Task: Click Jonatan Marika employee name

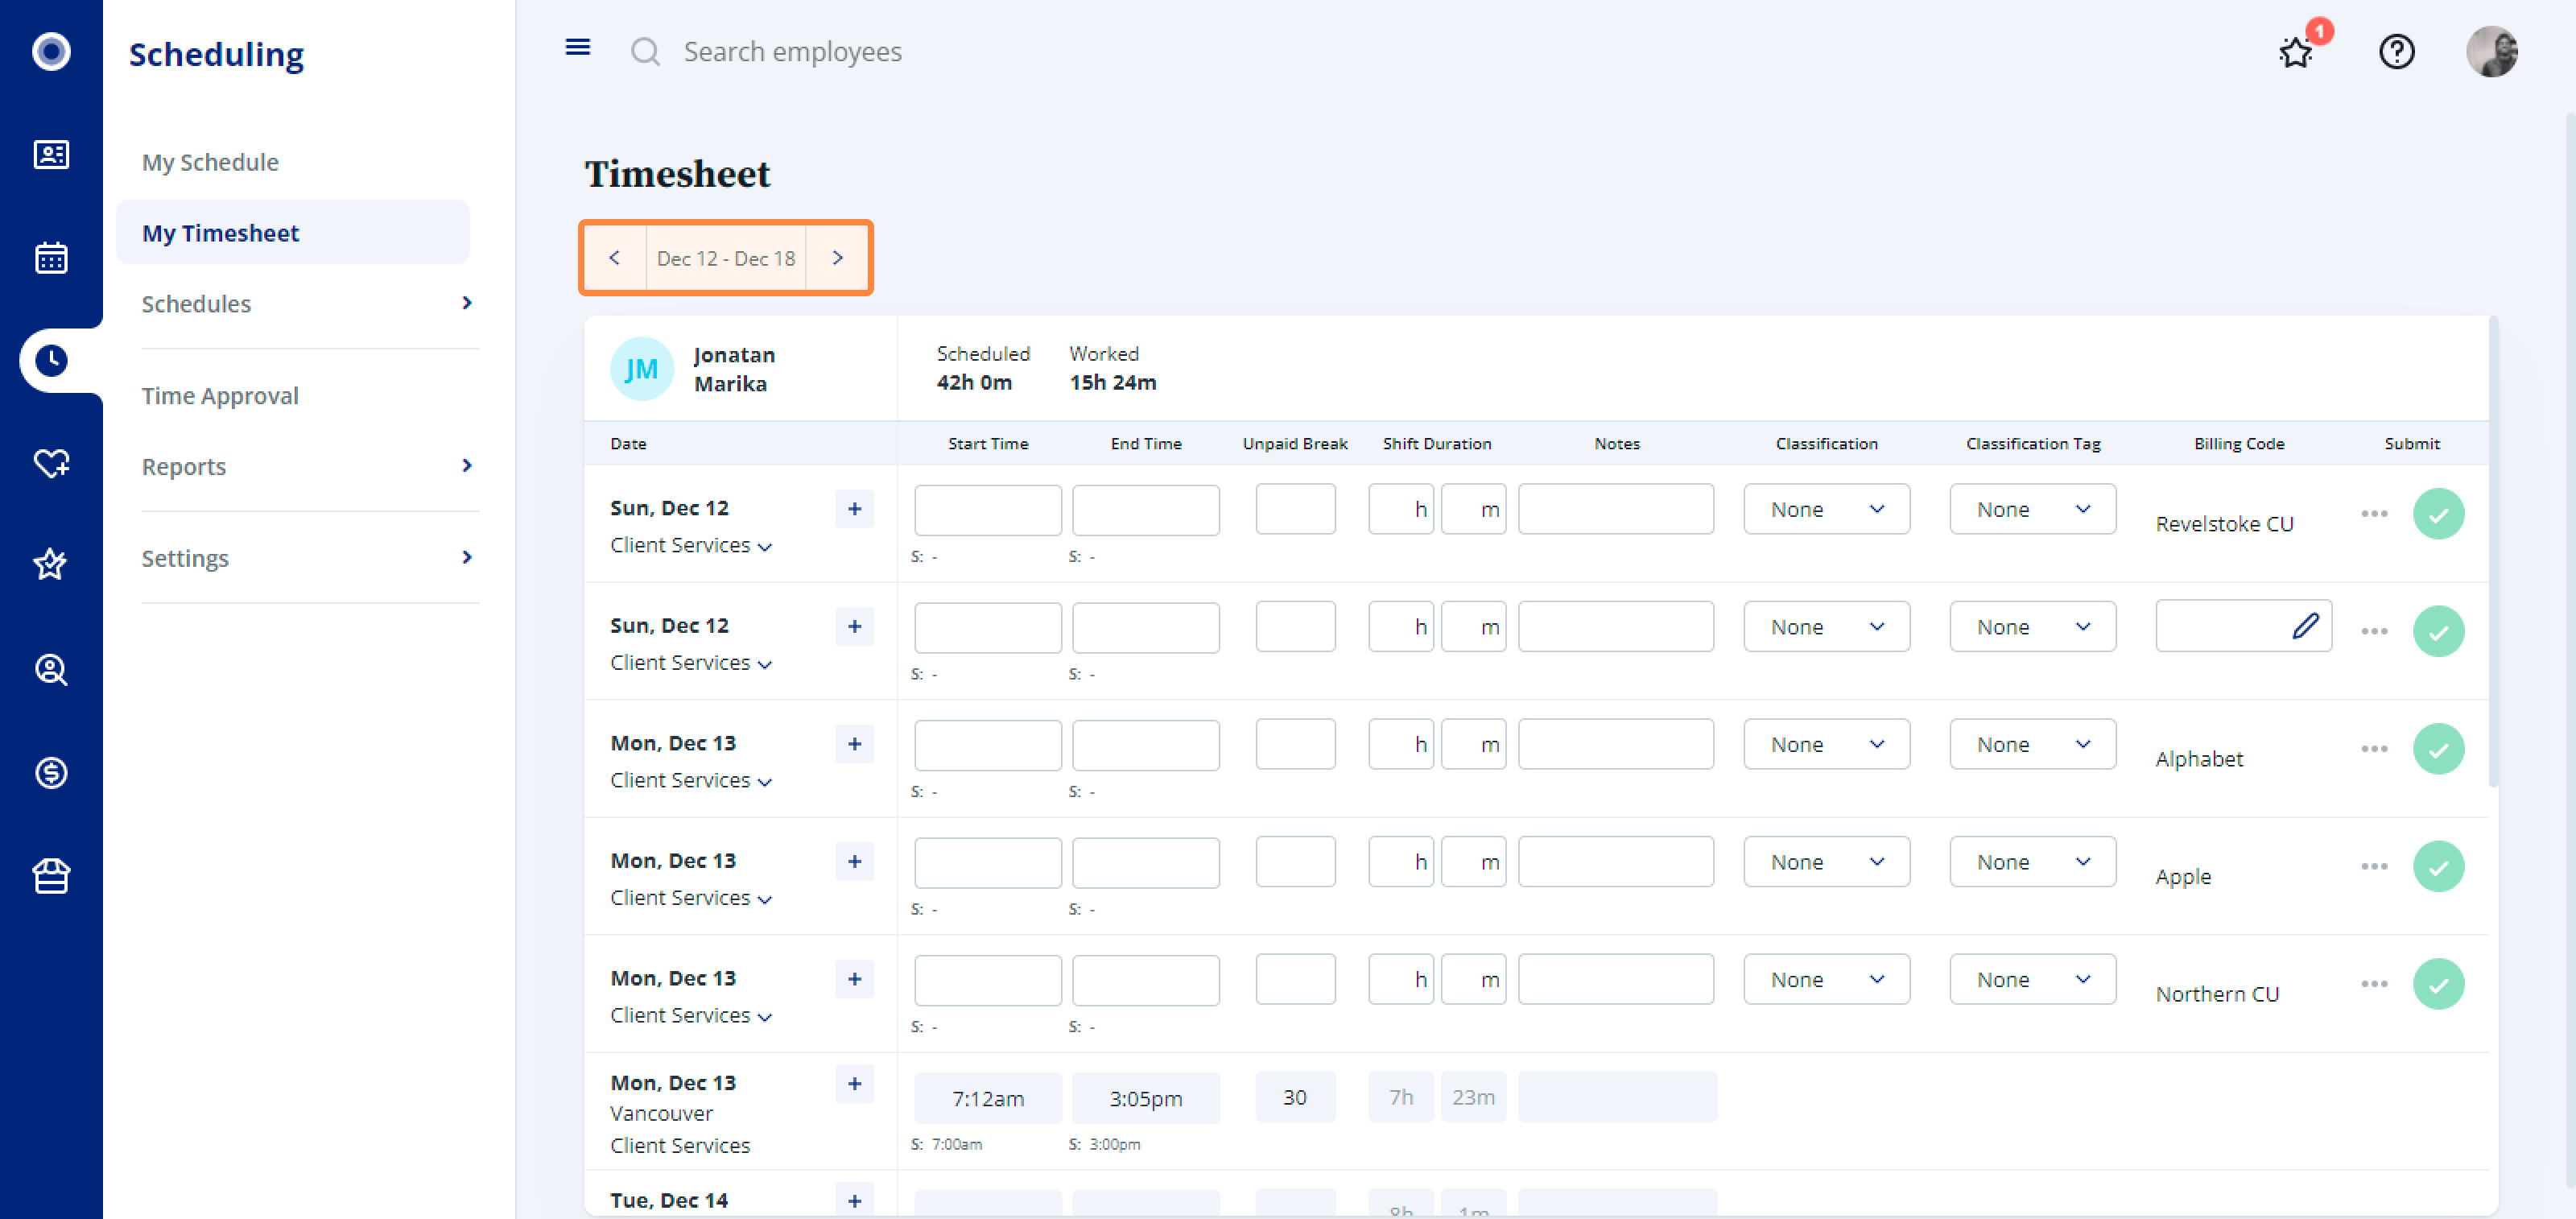Action: (734, 369)
